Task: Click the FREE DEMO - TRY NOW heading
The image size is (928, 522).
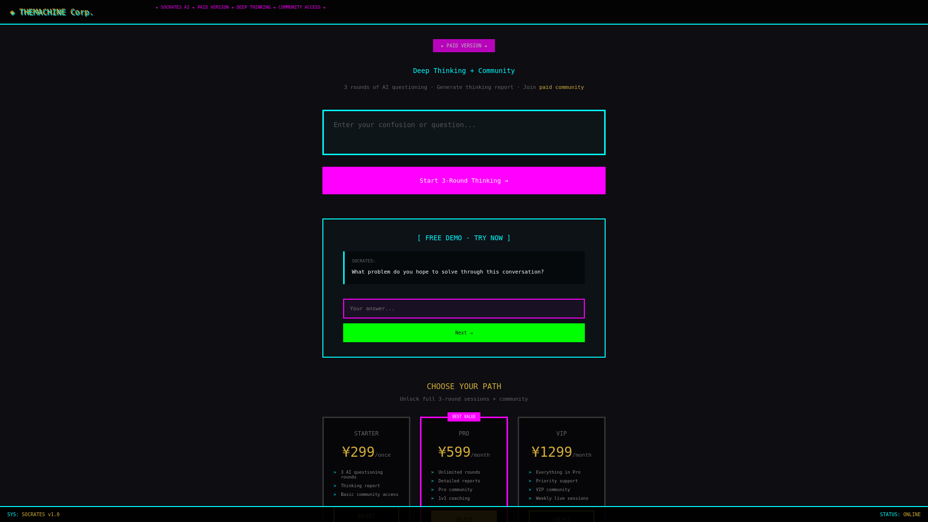Action: [464, 238]
